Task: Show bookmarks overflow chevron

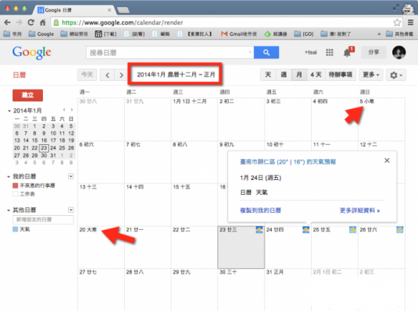Action: pyautogui.click(x=379, y=34)
